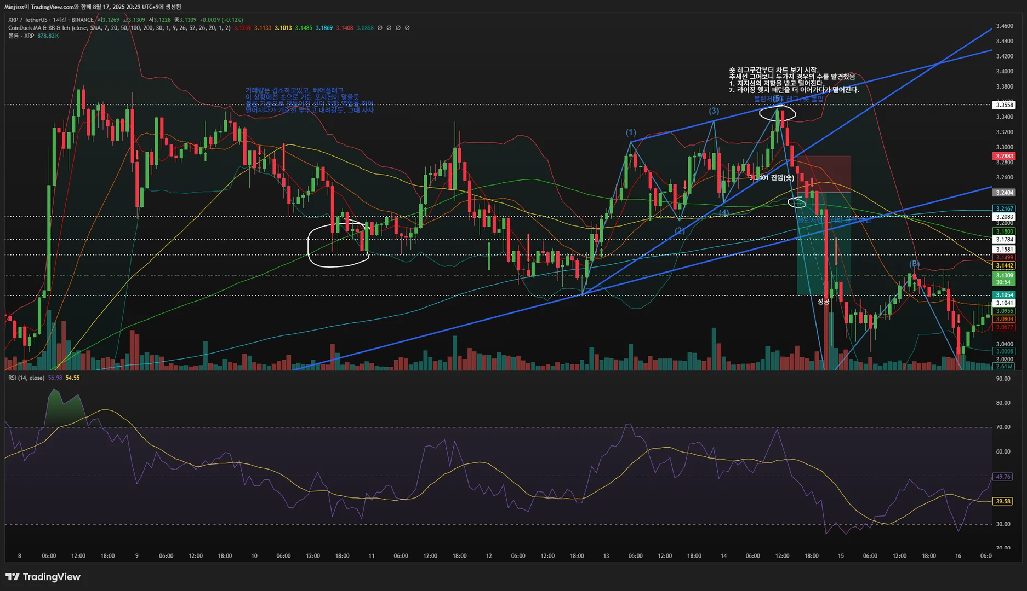Click the date label 13 on time axis
Image resolution: width=1027 pixels, height=591 pixels.
tap(606, 556)
